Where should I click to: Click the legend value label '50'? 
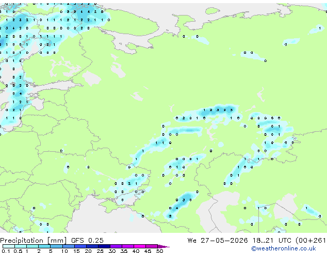point(159,251)
